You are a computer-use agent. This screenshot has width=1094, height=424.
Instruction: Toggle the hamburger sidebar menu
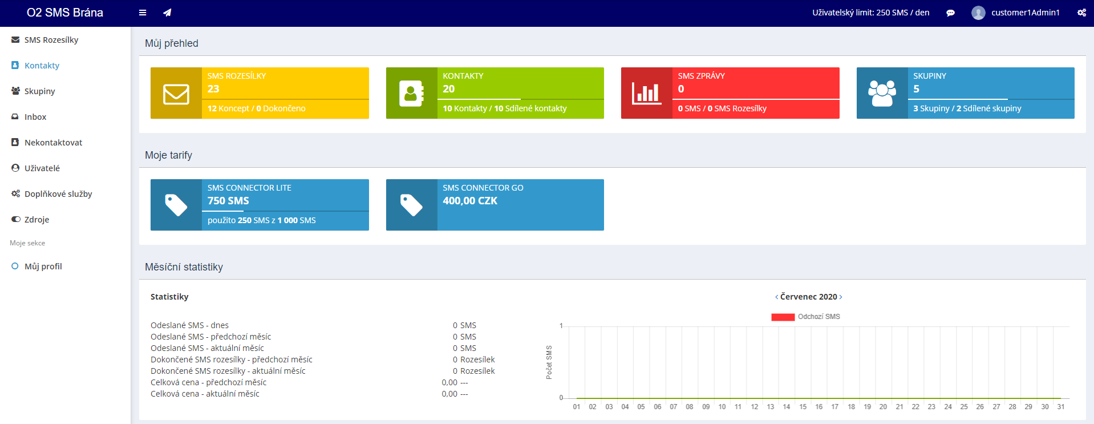(x=143, y=13)
